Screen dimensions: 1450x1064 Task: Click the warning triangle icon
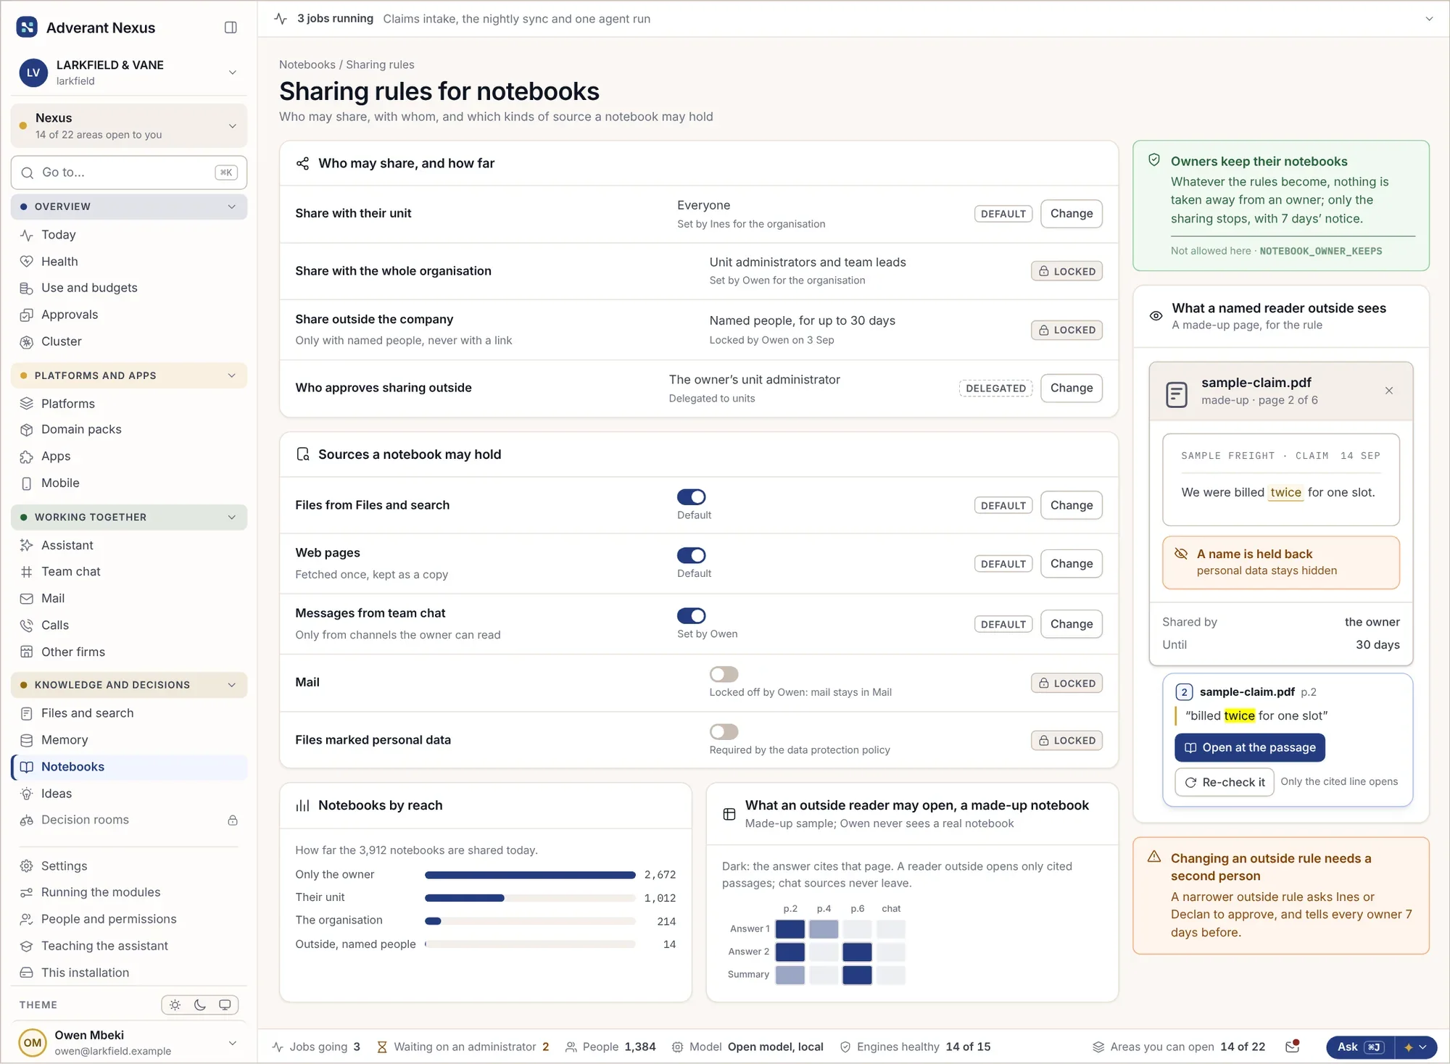1154,857
